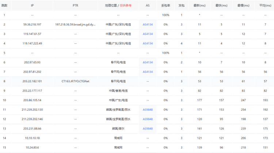This screenshot has width=274, height=153.
Task: Click location 局域网 for 10.24.80.6
Action: pos(118,148)
